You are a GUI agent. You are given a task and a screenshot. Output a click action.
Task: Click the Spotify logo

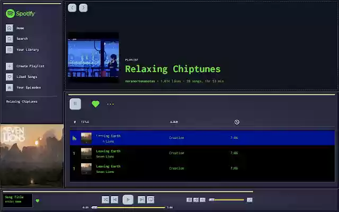pos(20,13)
